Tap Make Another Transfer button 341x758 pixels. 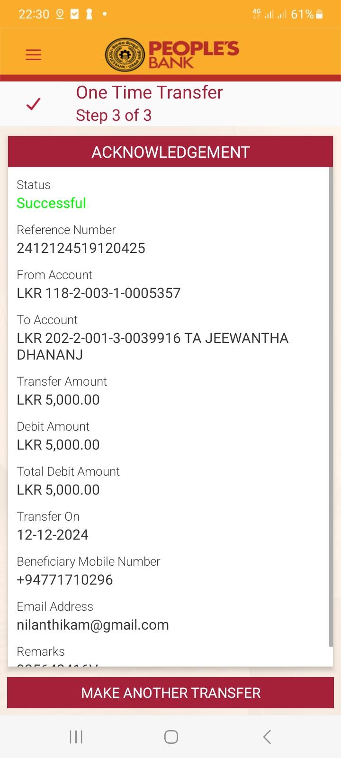click(170, 693)
